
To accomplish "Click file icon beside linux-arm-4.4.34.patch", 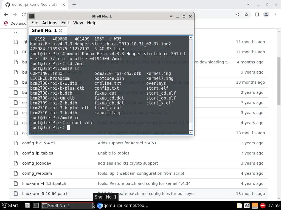I will pyautogui.click(x=16, y=183).
